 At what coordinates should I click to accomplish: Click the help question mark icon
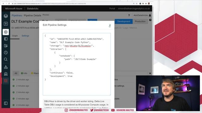(129, 15)
